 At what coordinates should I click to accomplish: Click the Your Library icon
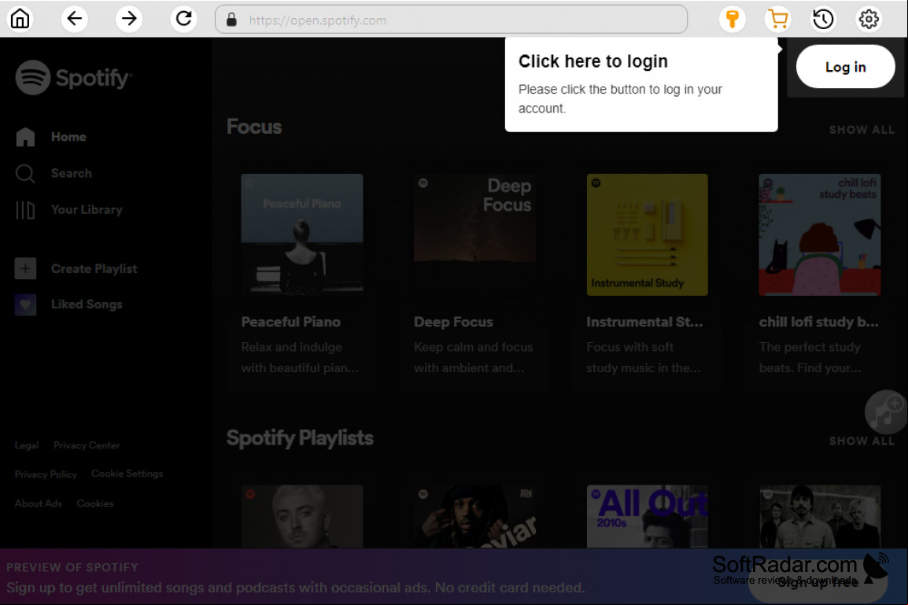click(25, 209)
